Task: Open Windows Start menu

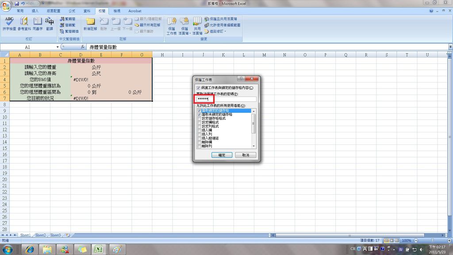Action: click(x=7, y=250)
